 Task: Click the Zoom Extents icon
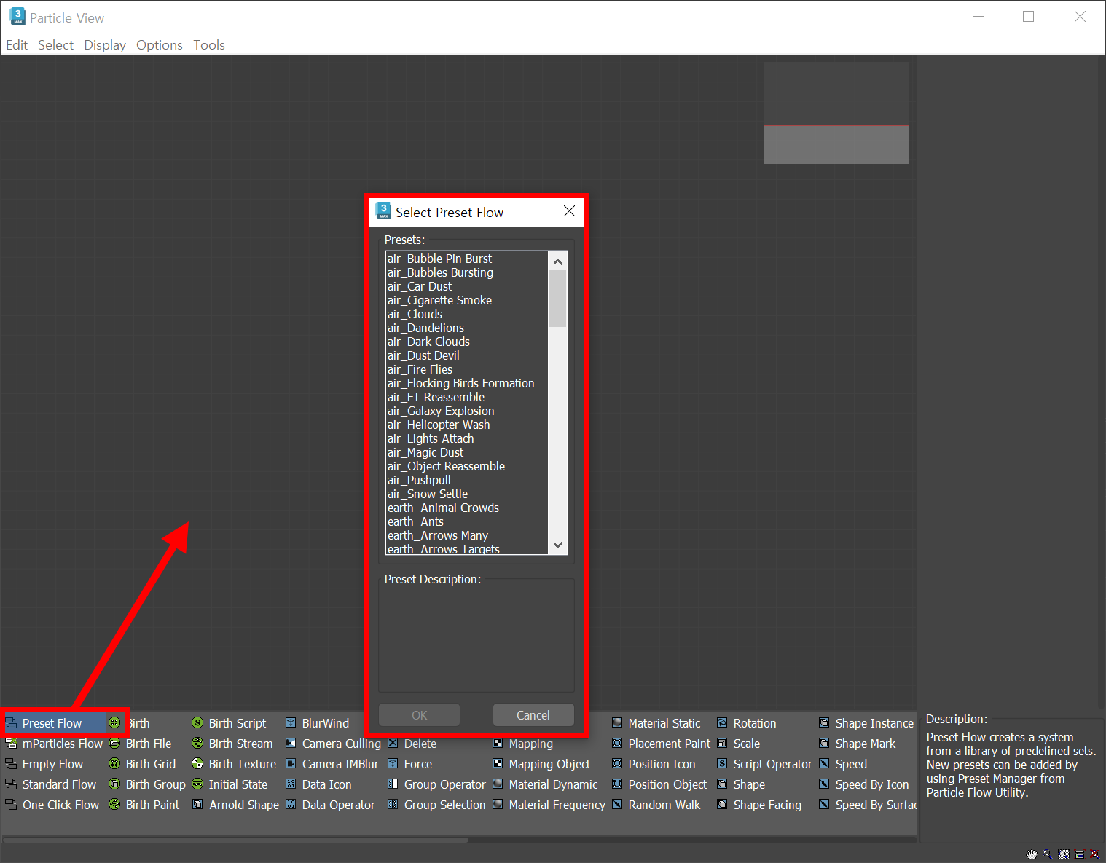click(x=1080, y=854)
